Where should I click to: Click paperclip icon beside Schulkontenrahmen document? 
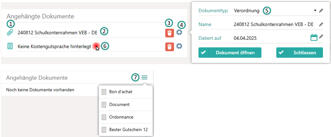(10, 32)
